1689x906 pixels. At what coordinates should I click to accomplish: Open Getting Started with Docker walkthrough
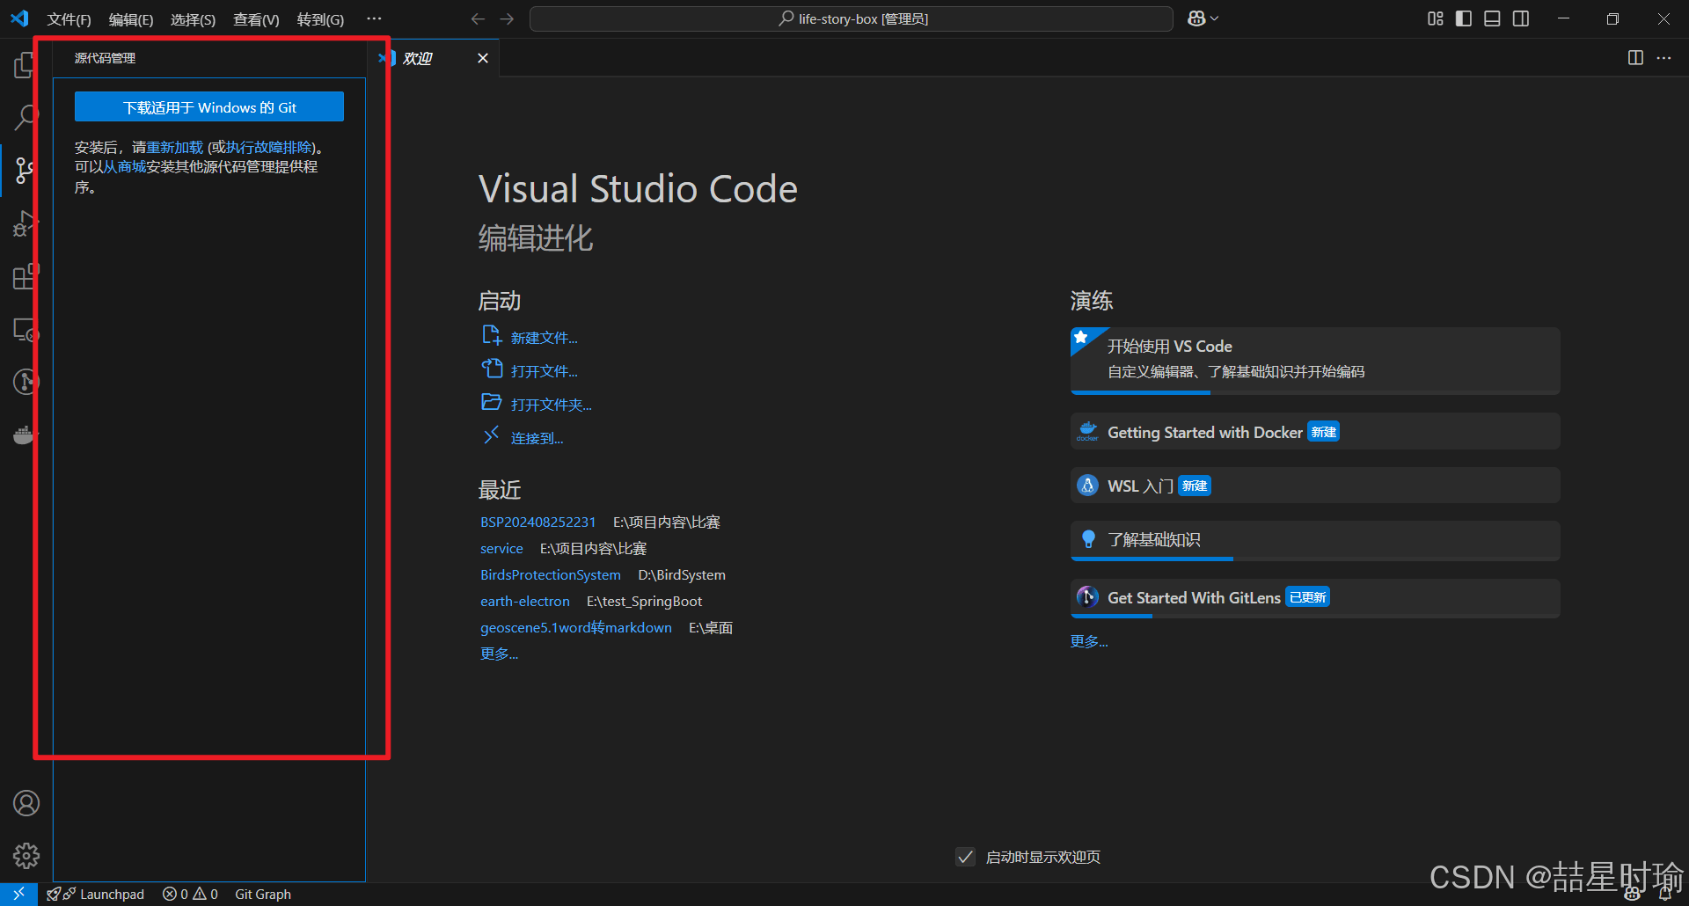(x=1204, y=432)
